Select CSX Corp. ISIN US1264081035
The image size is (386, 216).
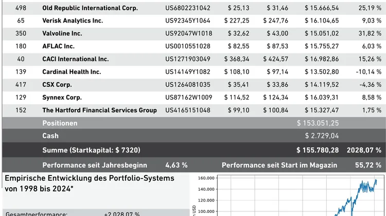tap(188, 85)
